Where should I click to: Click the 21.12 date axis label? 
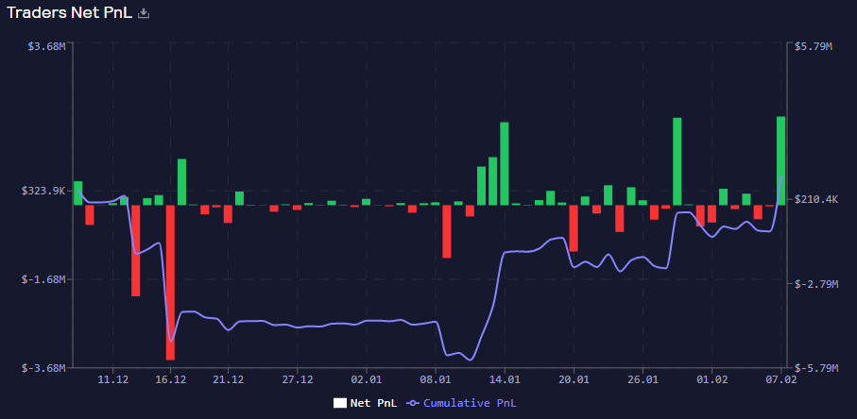(x=228, y=378)
